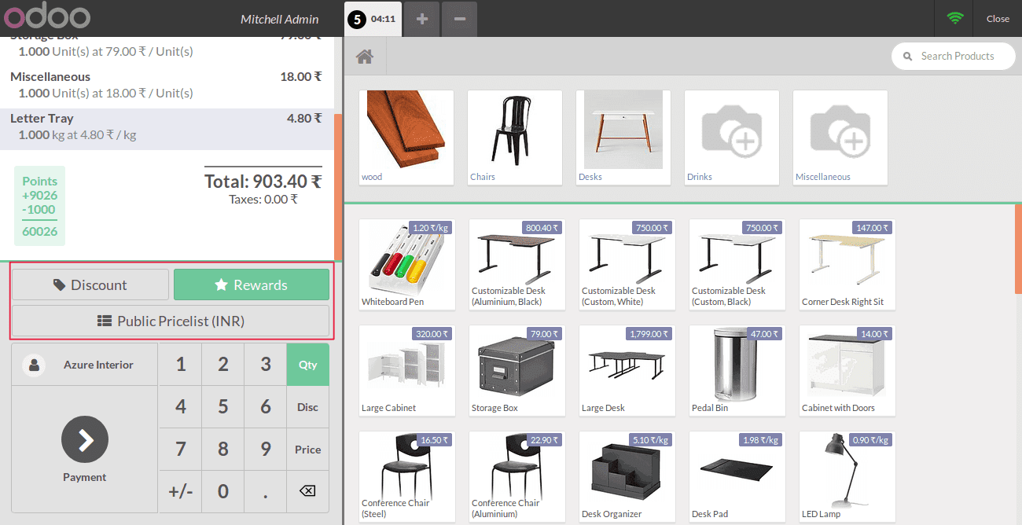Add a new order with plus icon
This screenshot has height=525, width=1022.
422,19
